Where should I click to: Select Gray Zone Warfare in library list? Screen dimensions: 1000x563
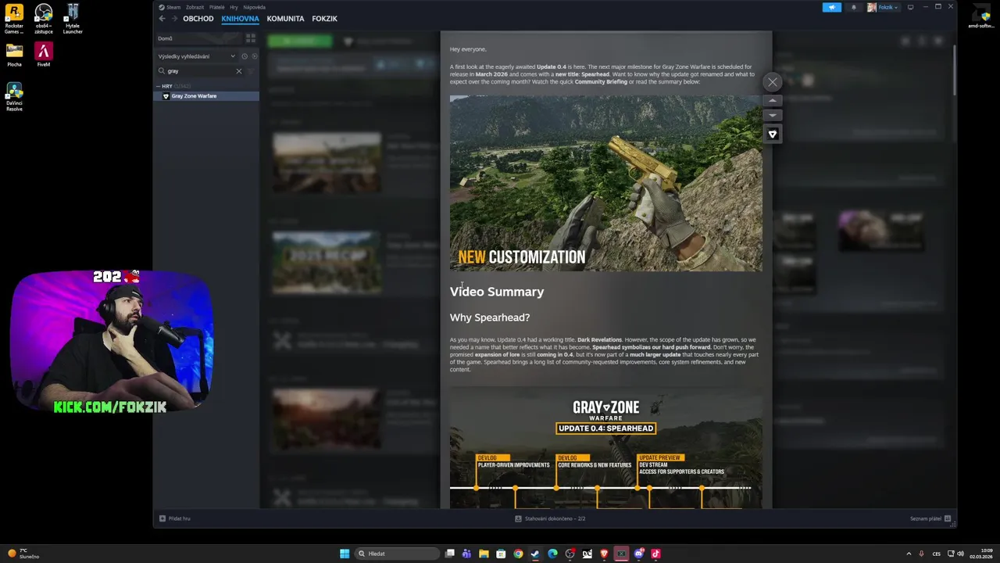point(206,96)
